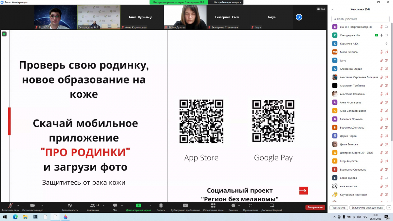The width and height of the screenshot is (393, 221).
Task: Select Сиводедова Н.А video thumbnail
Action: coord(99,17)
